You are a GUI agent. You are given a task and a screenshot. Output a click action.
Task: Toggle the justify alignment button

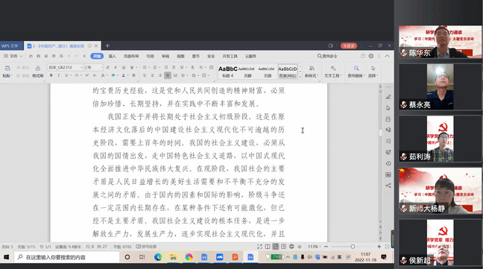coord(168,75)
